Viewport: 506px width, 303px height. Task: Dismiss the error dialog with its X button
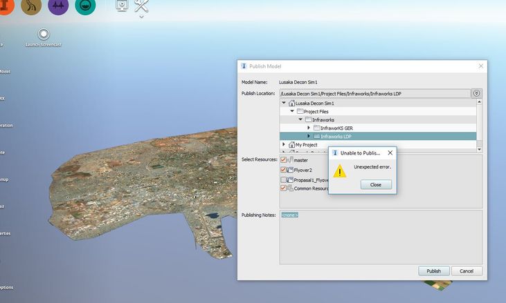coord(390,153)
